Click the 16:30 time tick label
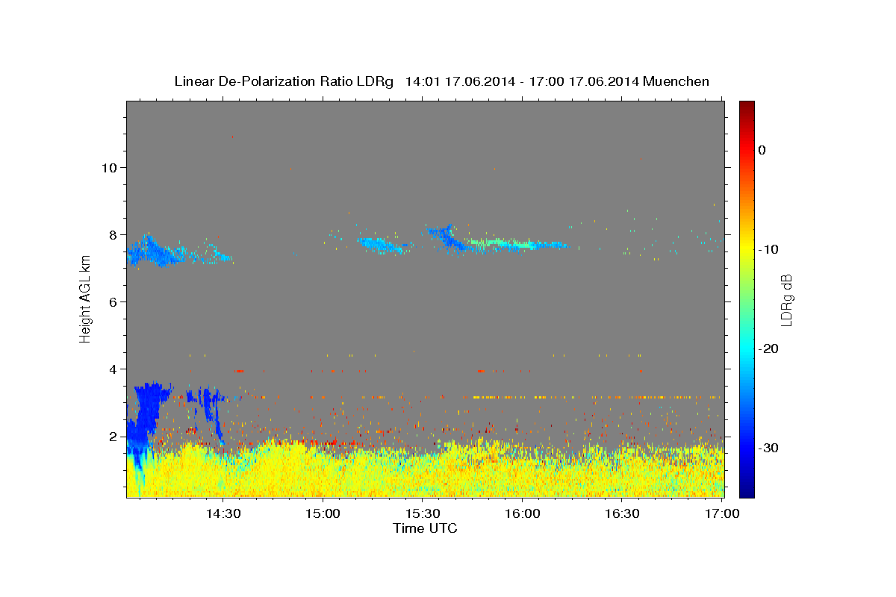The height and width of the screenshot is (597, 896). (x=622, y=513)
